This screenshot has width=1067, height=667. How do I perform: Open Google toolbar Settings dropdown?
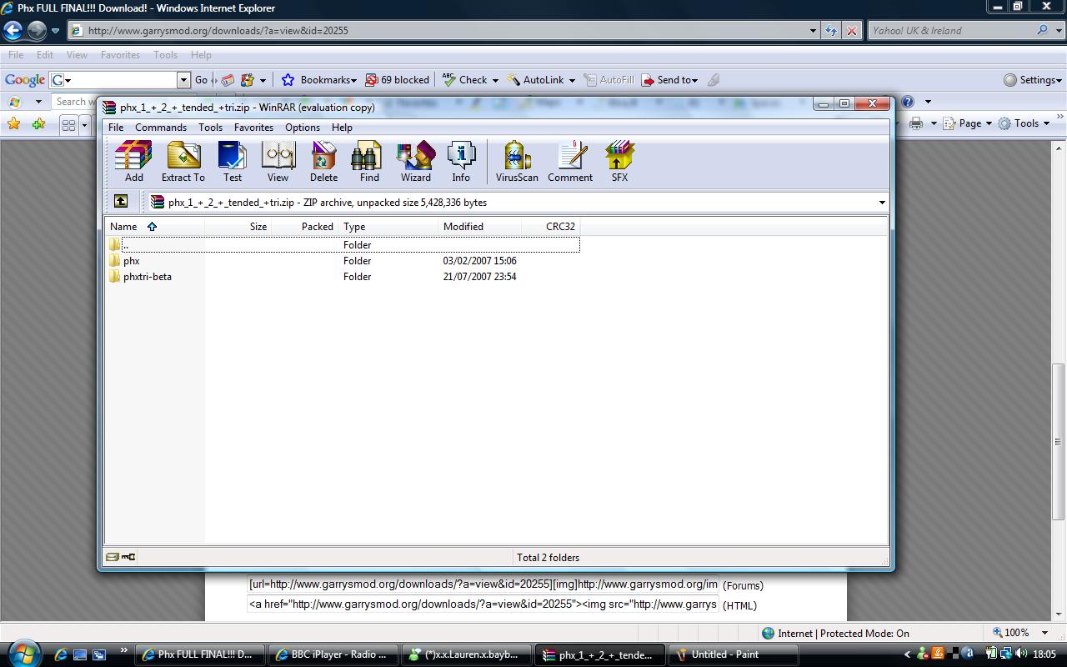pos(1033,80)
